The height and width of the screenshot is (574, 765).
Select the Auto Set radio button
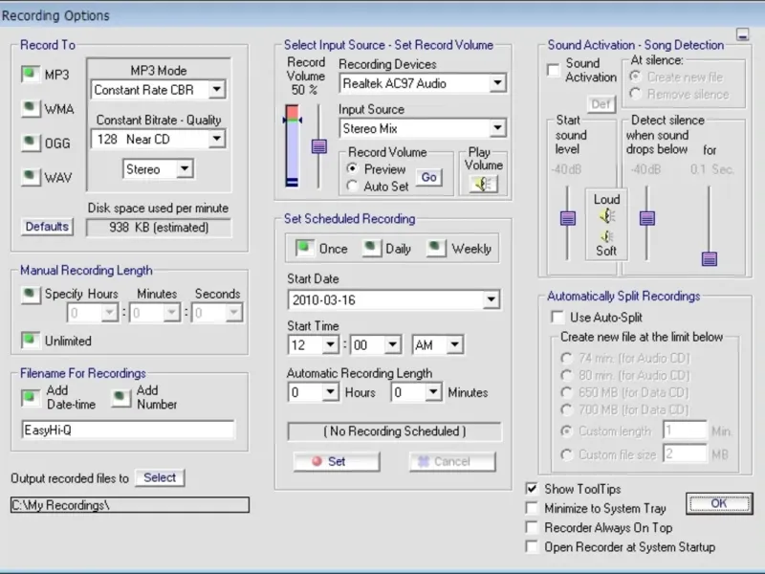click(x=353, y=187)
